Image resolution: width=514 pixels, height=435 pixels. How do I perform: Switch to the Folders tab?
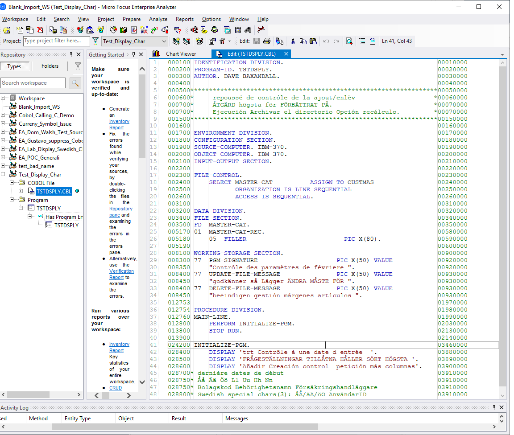point(50,66)
